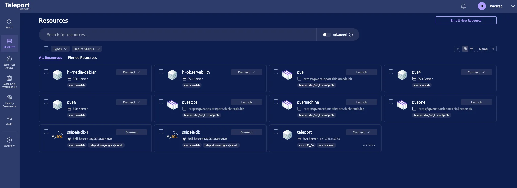The image size is (517, 188).
Task: Launch the pveapps application
Action: pos(246,102)
